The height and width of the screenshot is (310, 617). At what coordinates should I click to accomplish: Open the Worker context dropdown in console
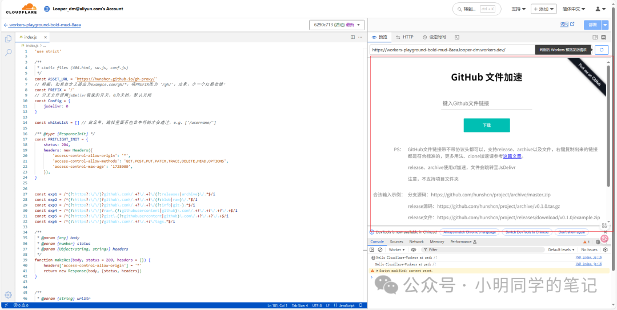[x=396, y=249]
